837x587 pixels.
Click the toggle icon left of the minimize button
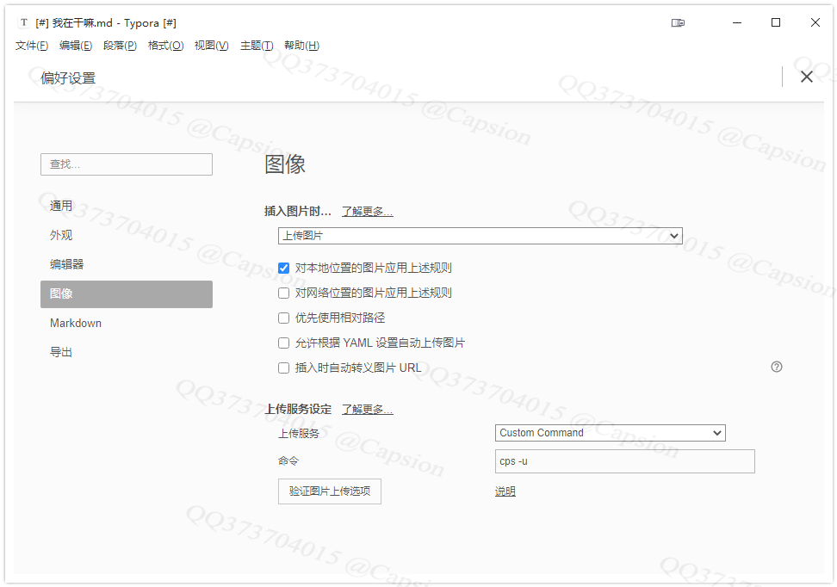(x=678, y=22)
